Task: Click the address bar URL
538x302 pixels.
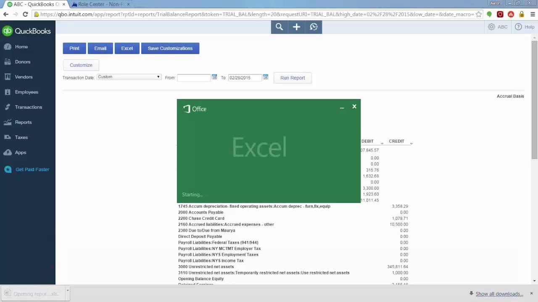Action: coord(257,14)
